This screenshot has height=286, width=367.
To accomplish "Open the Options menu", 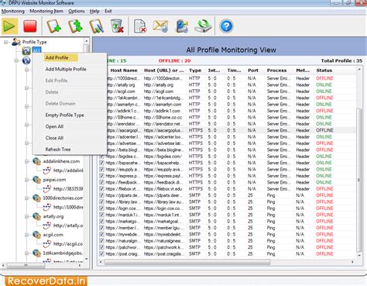I will [x=77, y=11].
